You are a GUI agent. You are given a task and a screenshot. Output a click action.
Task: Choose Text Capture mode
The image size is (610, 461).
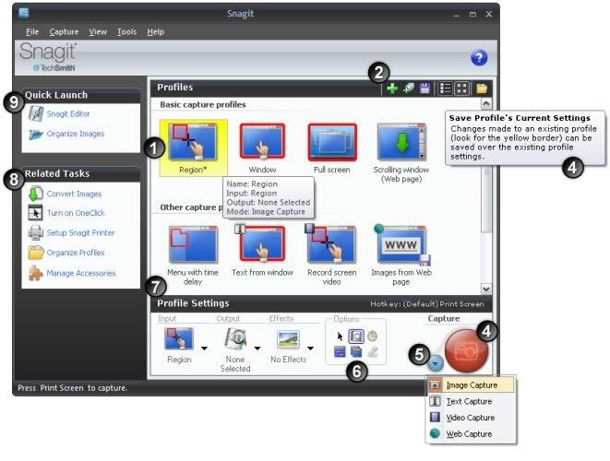click(x=471, y=401)
